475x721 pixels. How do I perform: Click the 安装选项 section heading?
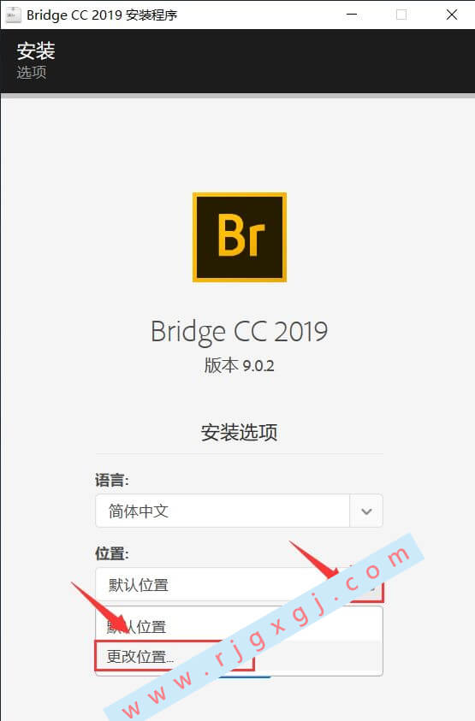pos(239,432)
